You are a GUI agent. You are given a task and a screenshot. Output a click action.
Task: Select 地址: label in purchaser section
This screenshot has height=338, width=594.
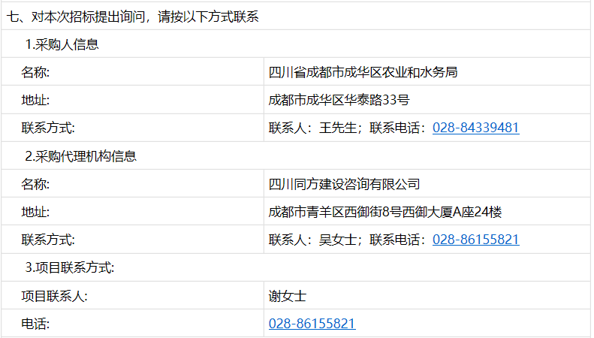(35, 100)
